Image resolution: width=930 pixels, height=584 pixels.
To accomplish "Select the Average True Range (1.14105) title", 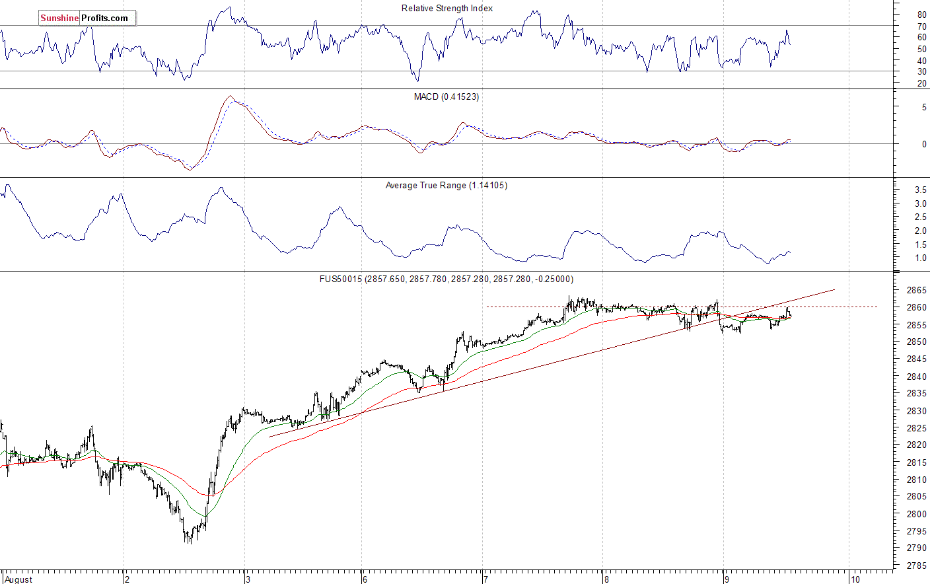I will click(447, 186).
